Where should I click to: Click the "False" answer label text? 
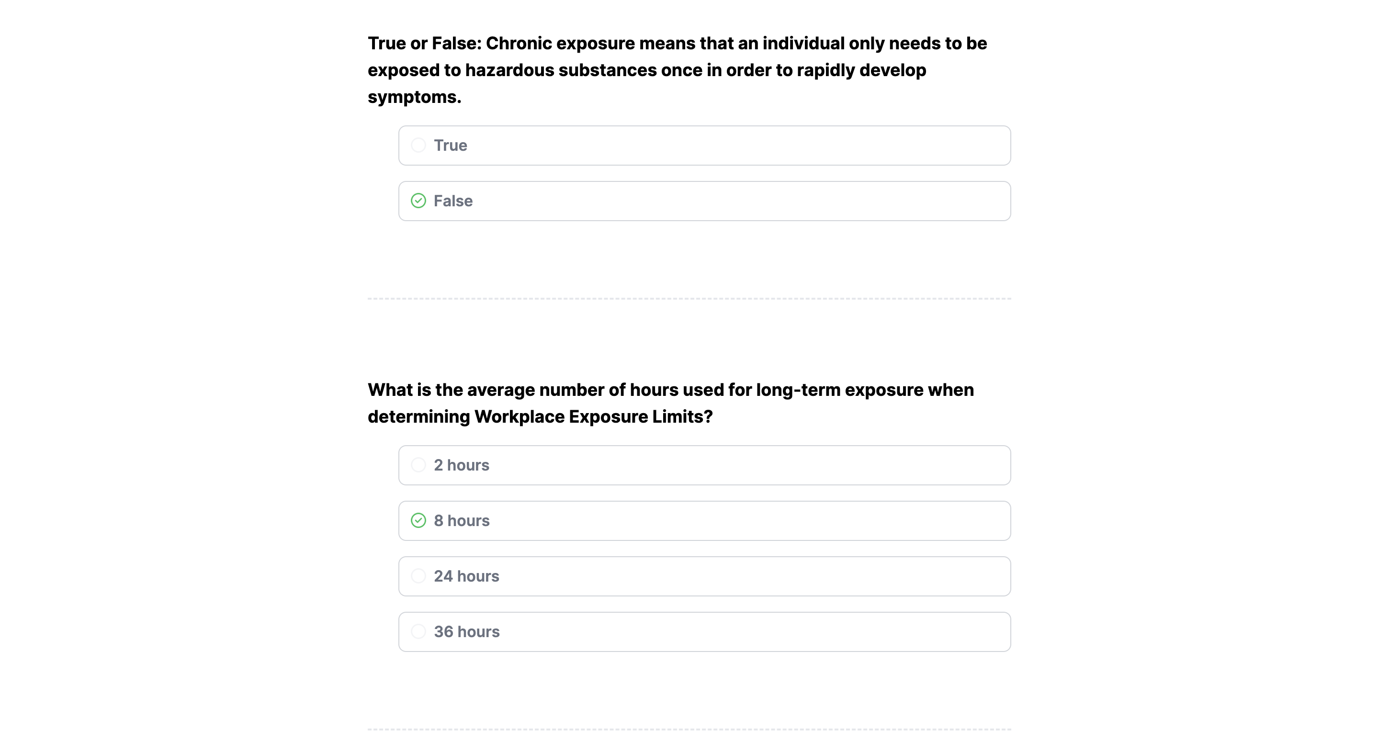pyautogui.click(x=453, y=201)
